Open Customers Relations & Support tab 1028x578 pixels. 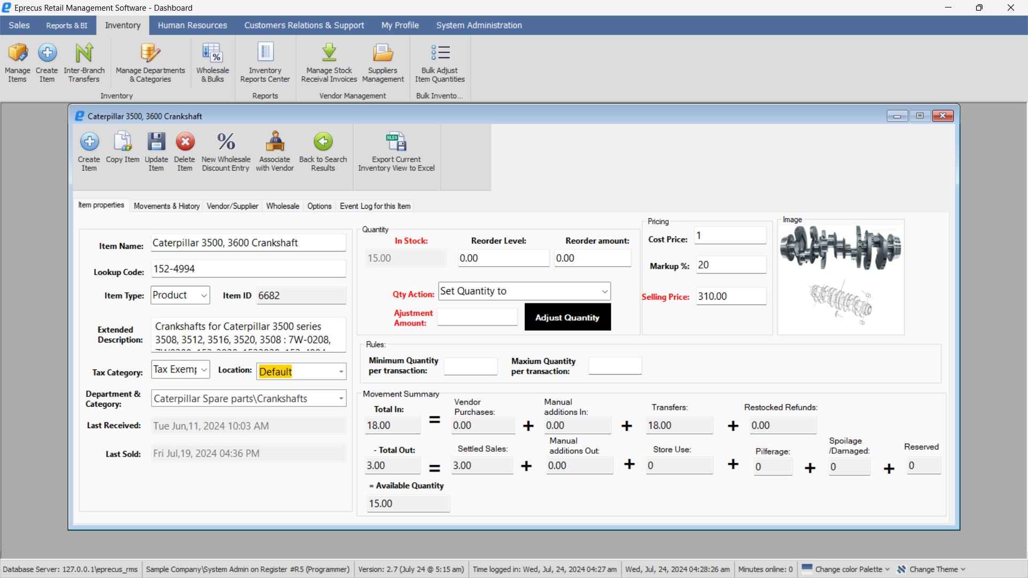(304, 25)
